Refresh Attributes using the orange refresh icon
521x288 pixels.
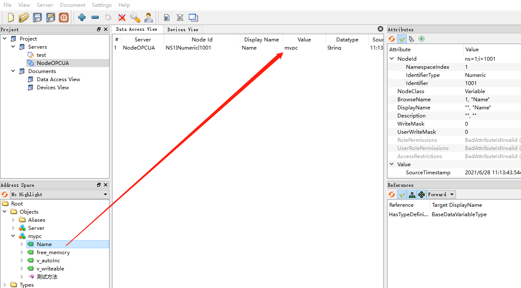tap(391, 39)
